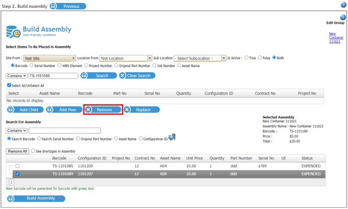348x209 pixels.
Task: Click the Search For Assembly text field
Action: 65,131
